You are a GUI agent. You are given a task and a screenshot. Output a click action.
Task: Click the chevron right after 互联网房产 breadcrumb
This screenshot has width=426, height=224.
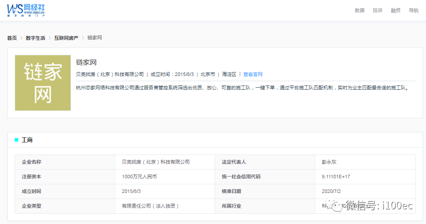pos(83,38)
